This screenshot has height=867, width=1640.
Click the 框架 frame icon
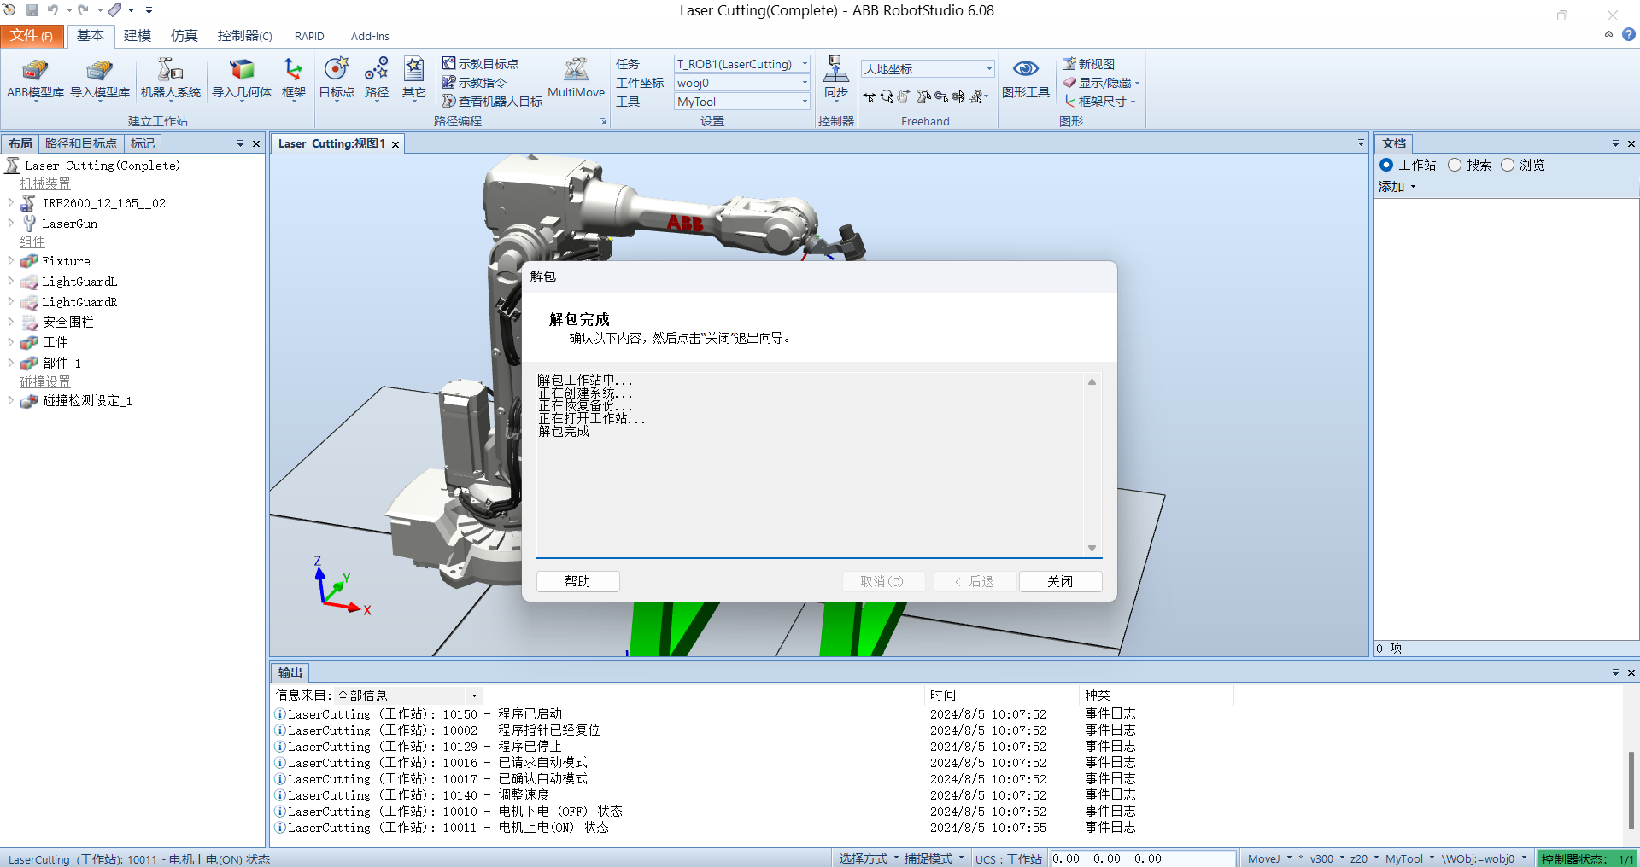click(x=293, y=79)
